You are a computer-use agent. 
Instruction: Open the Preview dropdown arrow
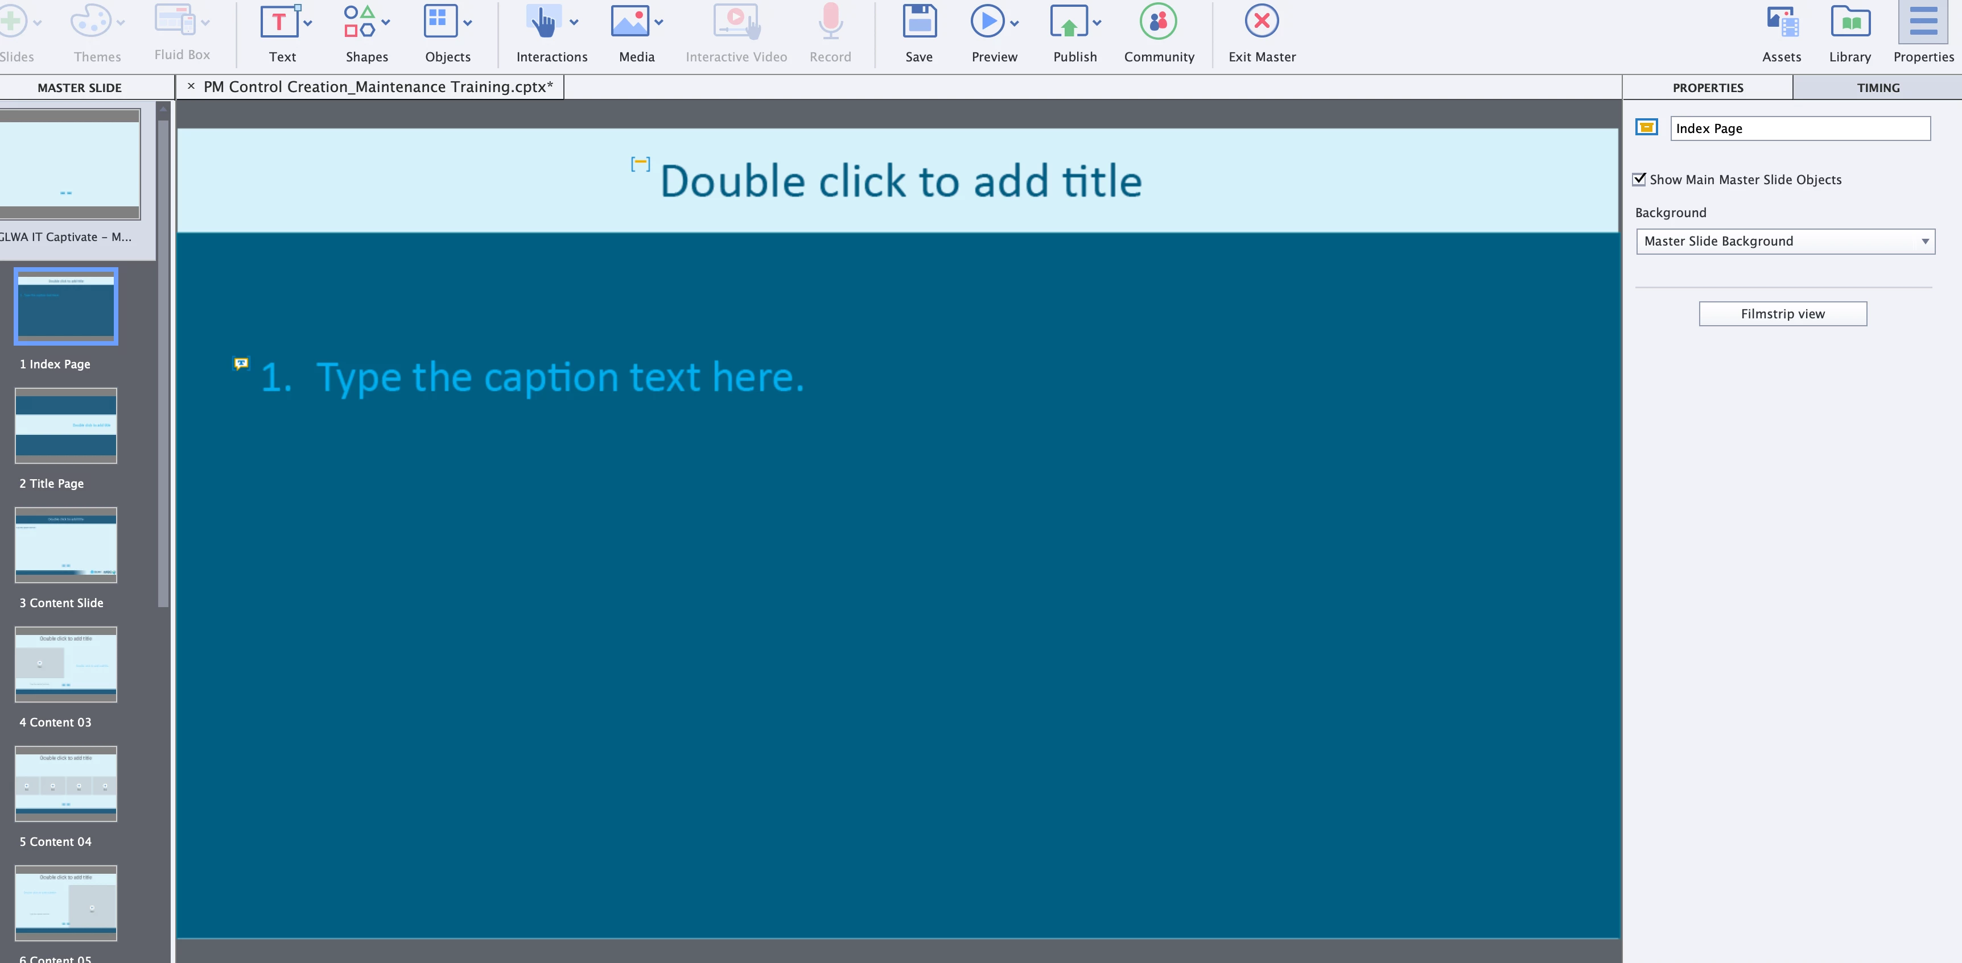click(1015, 23)
